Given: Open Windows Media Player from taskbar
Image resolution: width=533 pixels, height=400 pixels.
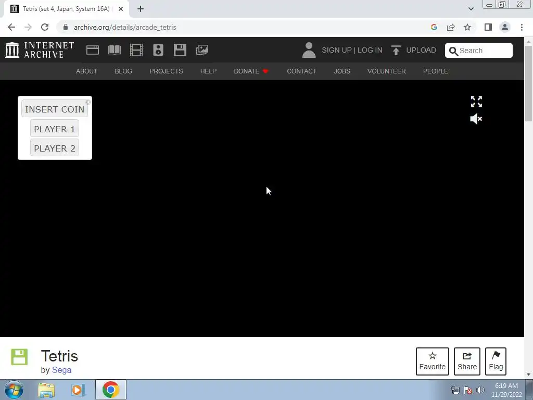Looking at the screenshot, I should [x=78, y=390].
